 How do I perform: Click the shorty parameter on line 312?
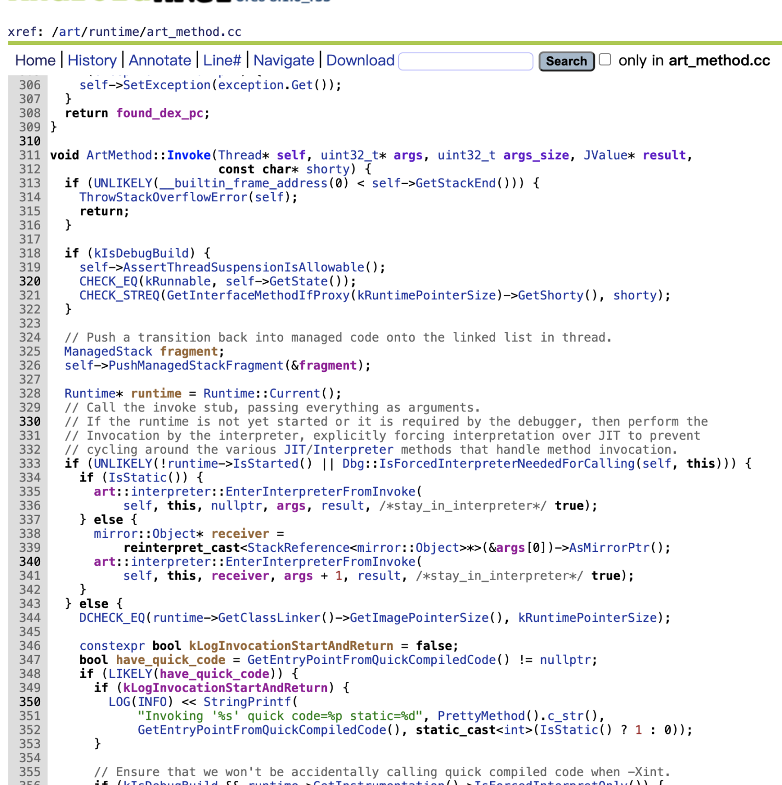tap(328, 170)
